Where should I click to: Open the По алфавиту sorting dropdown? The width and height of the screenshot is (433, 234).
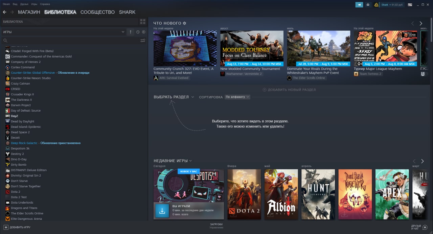[x=237, y=97]
